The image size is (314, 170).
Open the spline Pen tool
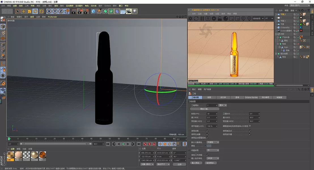click(x=99, y=11)
